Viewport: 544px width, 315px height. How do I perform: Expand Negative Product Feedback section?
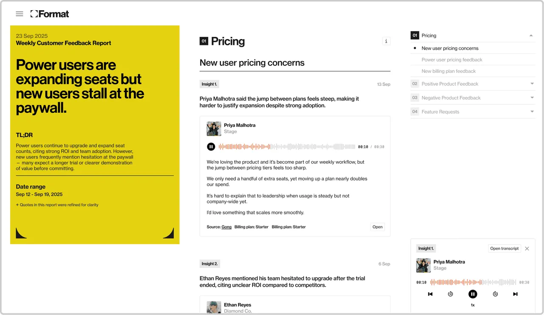click(532, 98)
